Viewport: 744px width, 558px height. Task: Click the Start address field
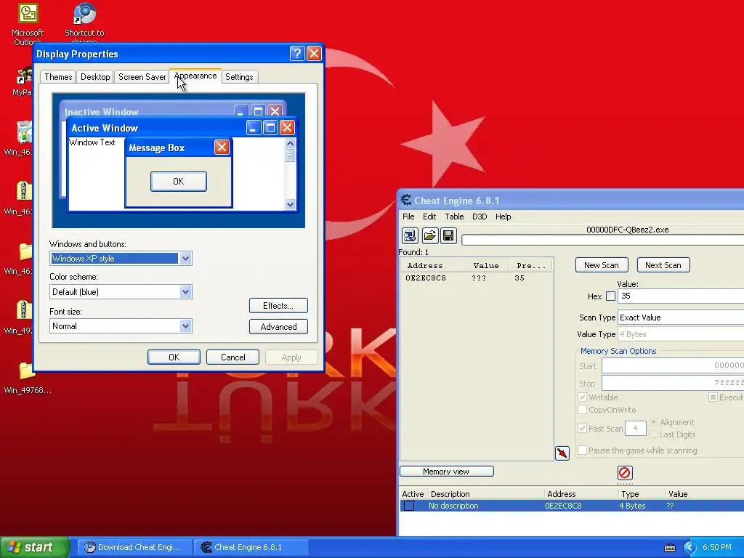click(673, 366)
